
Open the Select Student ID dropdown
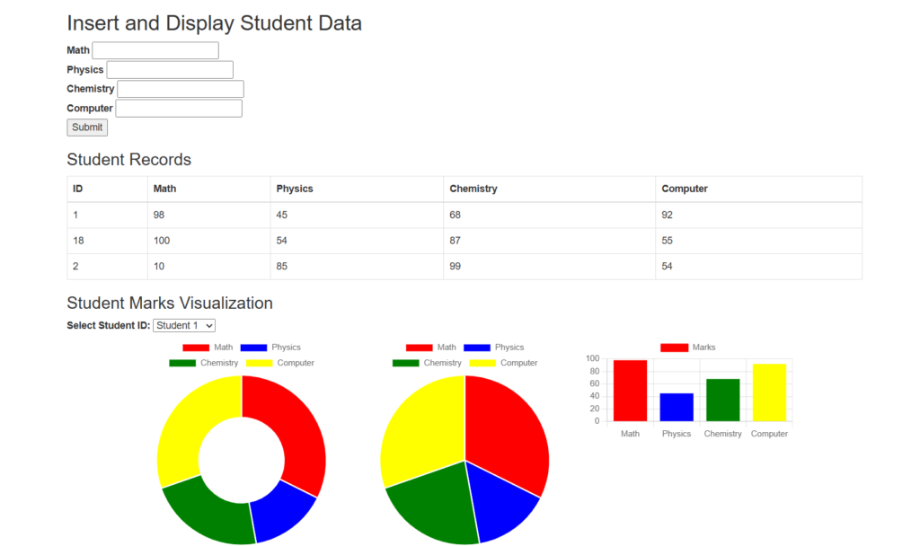click(x=183, y=325)
